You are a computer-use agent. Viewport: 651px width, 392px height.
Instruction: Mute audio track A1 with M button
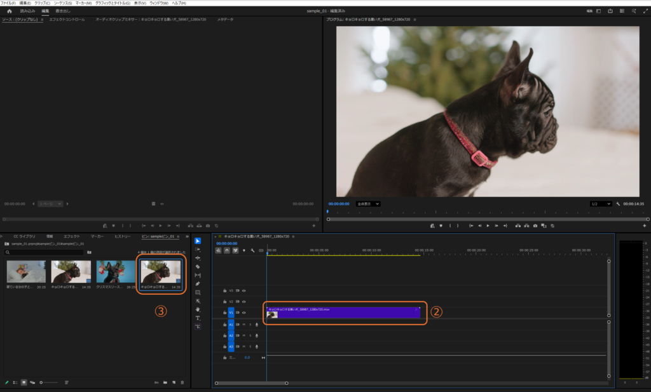pyautogui.click(x=243, y=325)
